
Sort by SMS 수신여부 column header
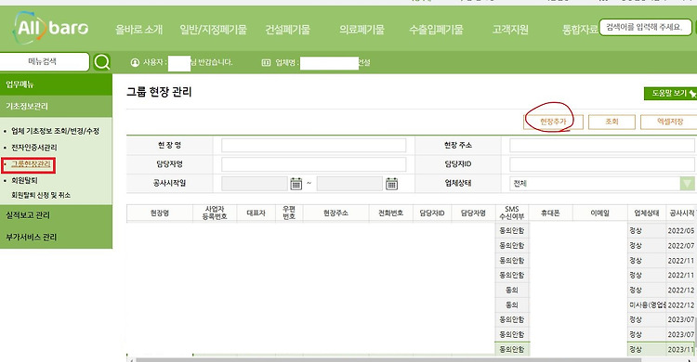[x=512, y=213]
